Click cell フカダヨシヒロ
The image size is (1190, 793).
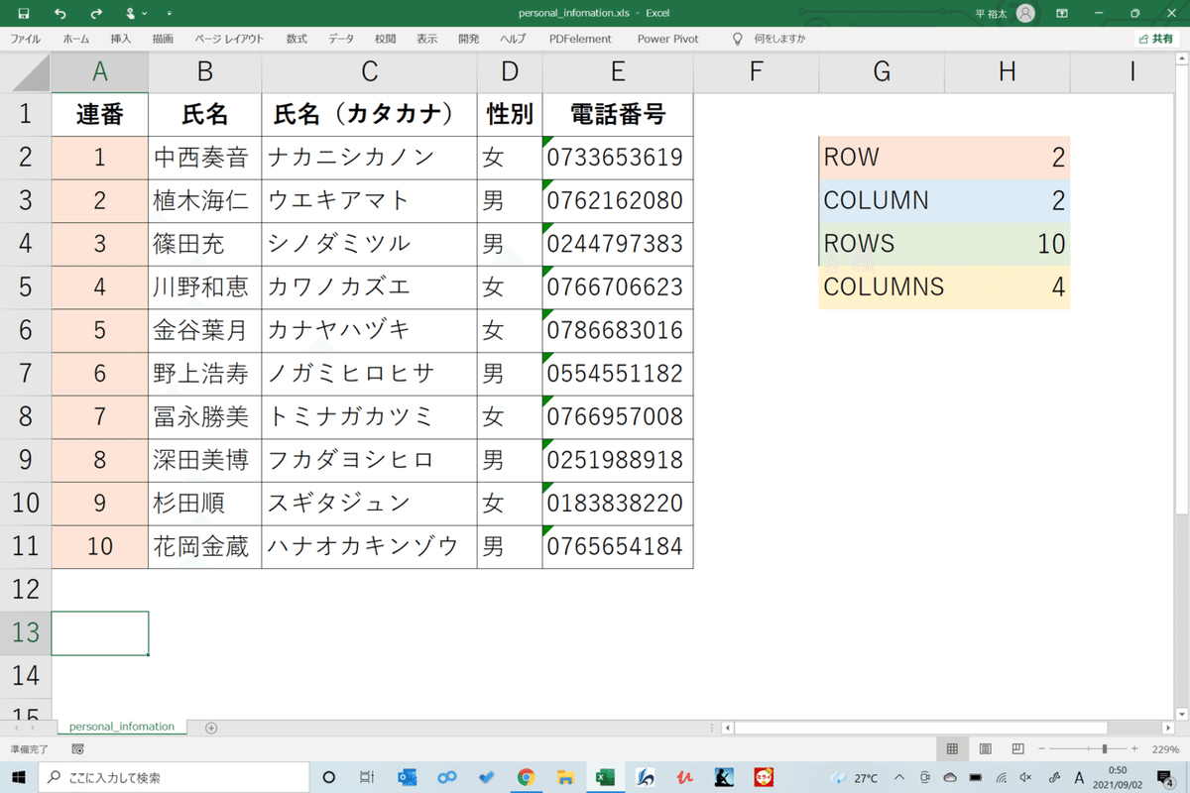click(369, 459)
